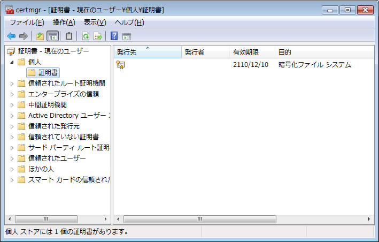379x242 pixels.
Task: Sort by 目的 column header
Action: pos(324,52)
